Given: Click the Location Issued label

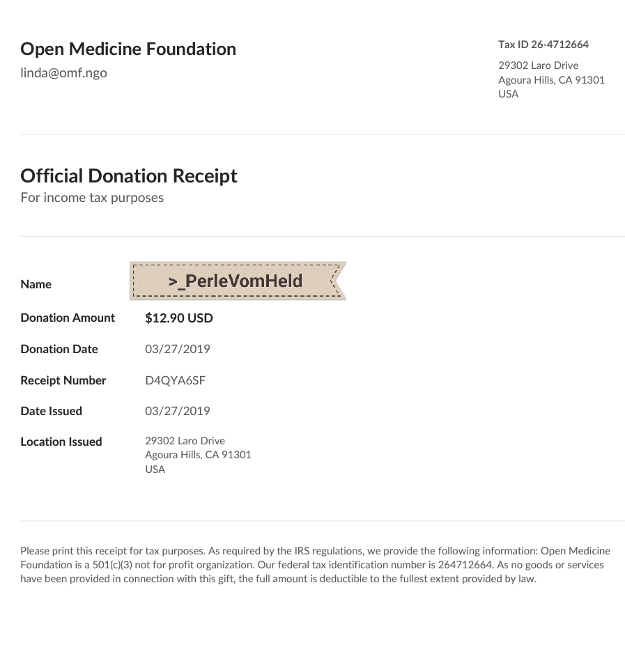Looking at the screenshot, I should tap(61, 442).
